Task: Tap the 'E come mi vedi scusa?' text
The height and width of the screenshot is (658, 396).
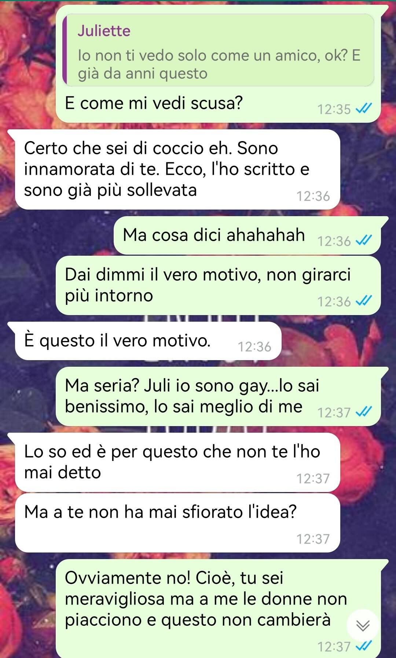Action: 154,103
